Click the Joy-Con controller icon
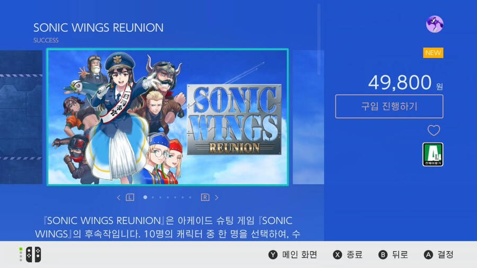The width and height of the screenshot is (477, 268). [33, 255]
